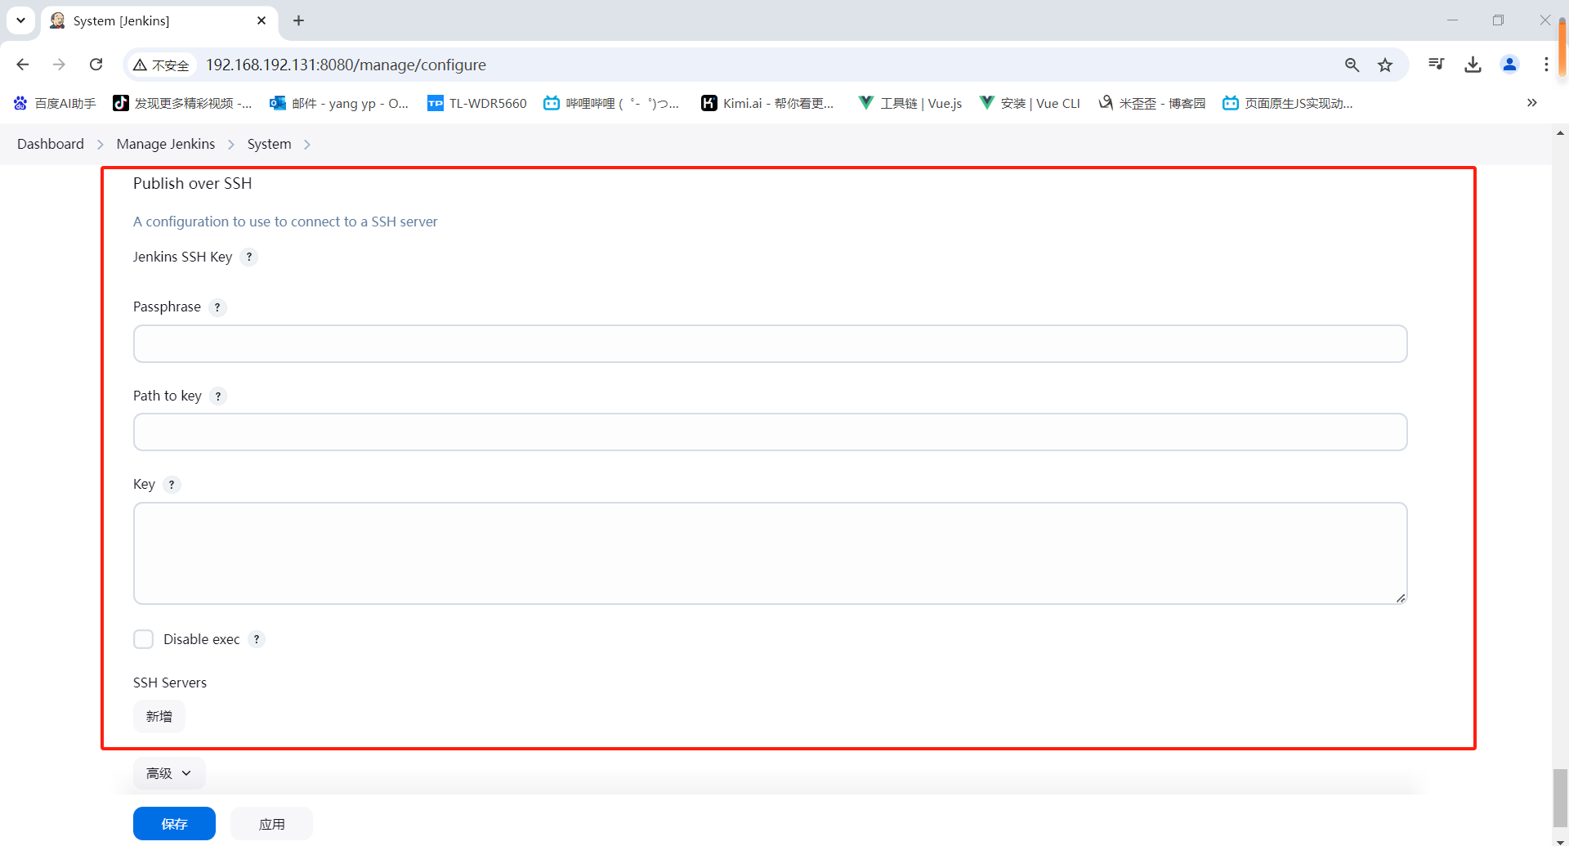Click the browser back arrow
This screenshot has height=846, width=1569.
pos(23,65)
